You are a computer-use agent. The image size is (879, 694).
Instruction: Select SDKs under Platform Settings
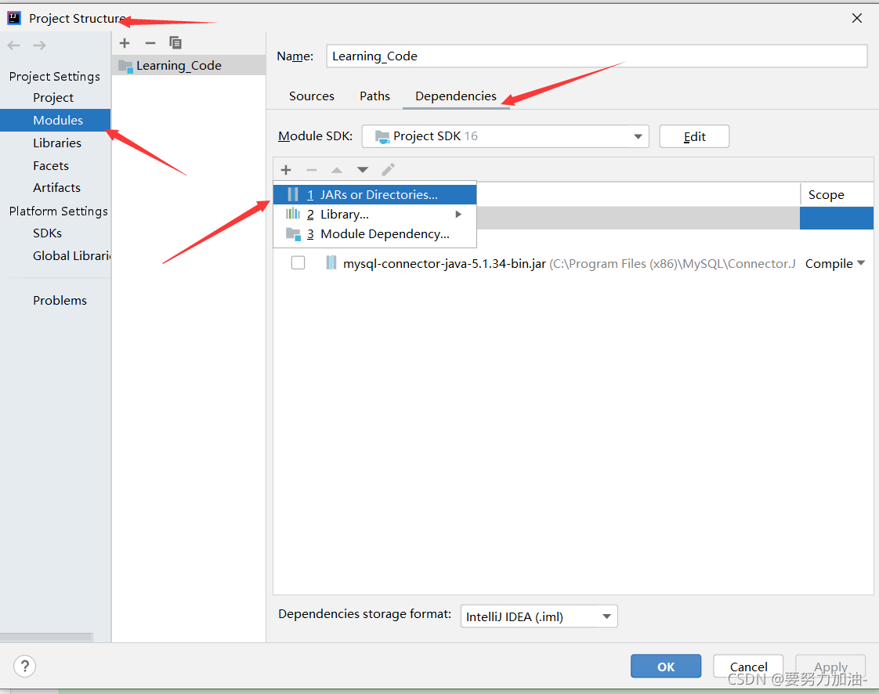pos(56,233)
